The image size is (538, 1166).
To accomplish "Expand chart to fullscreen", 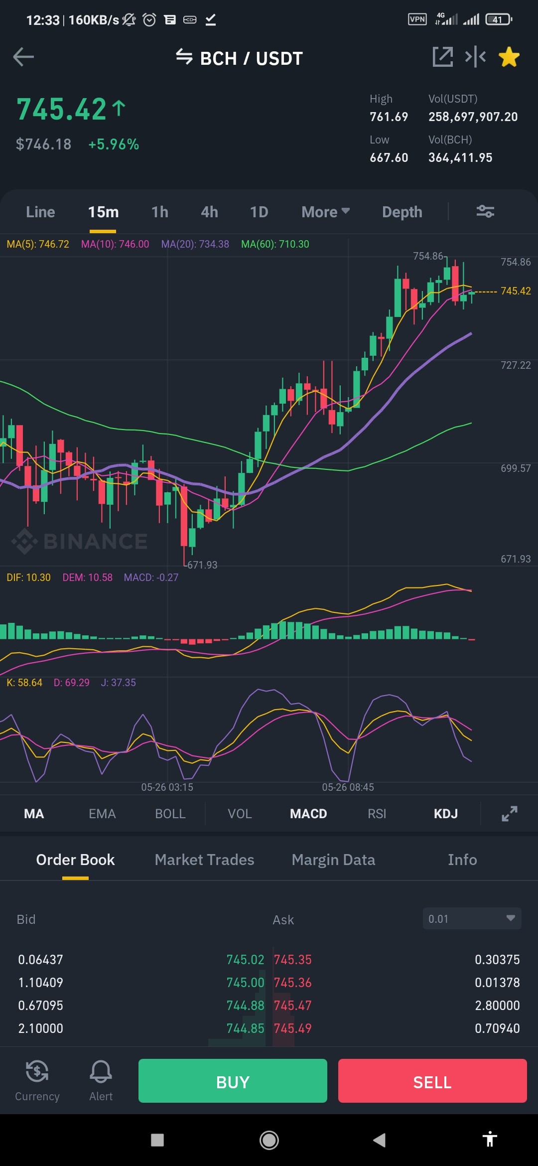I will pos(509,814).
